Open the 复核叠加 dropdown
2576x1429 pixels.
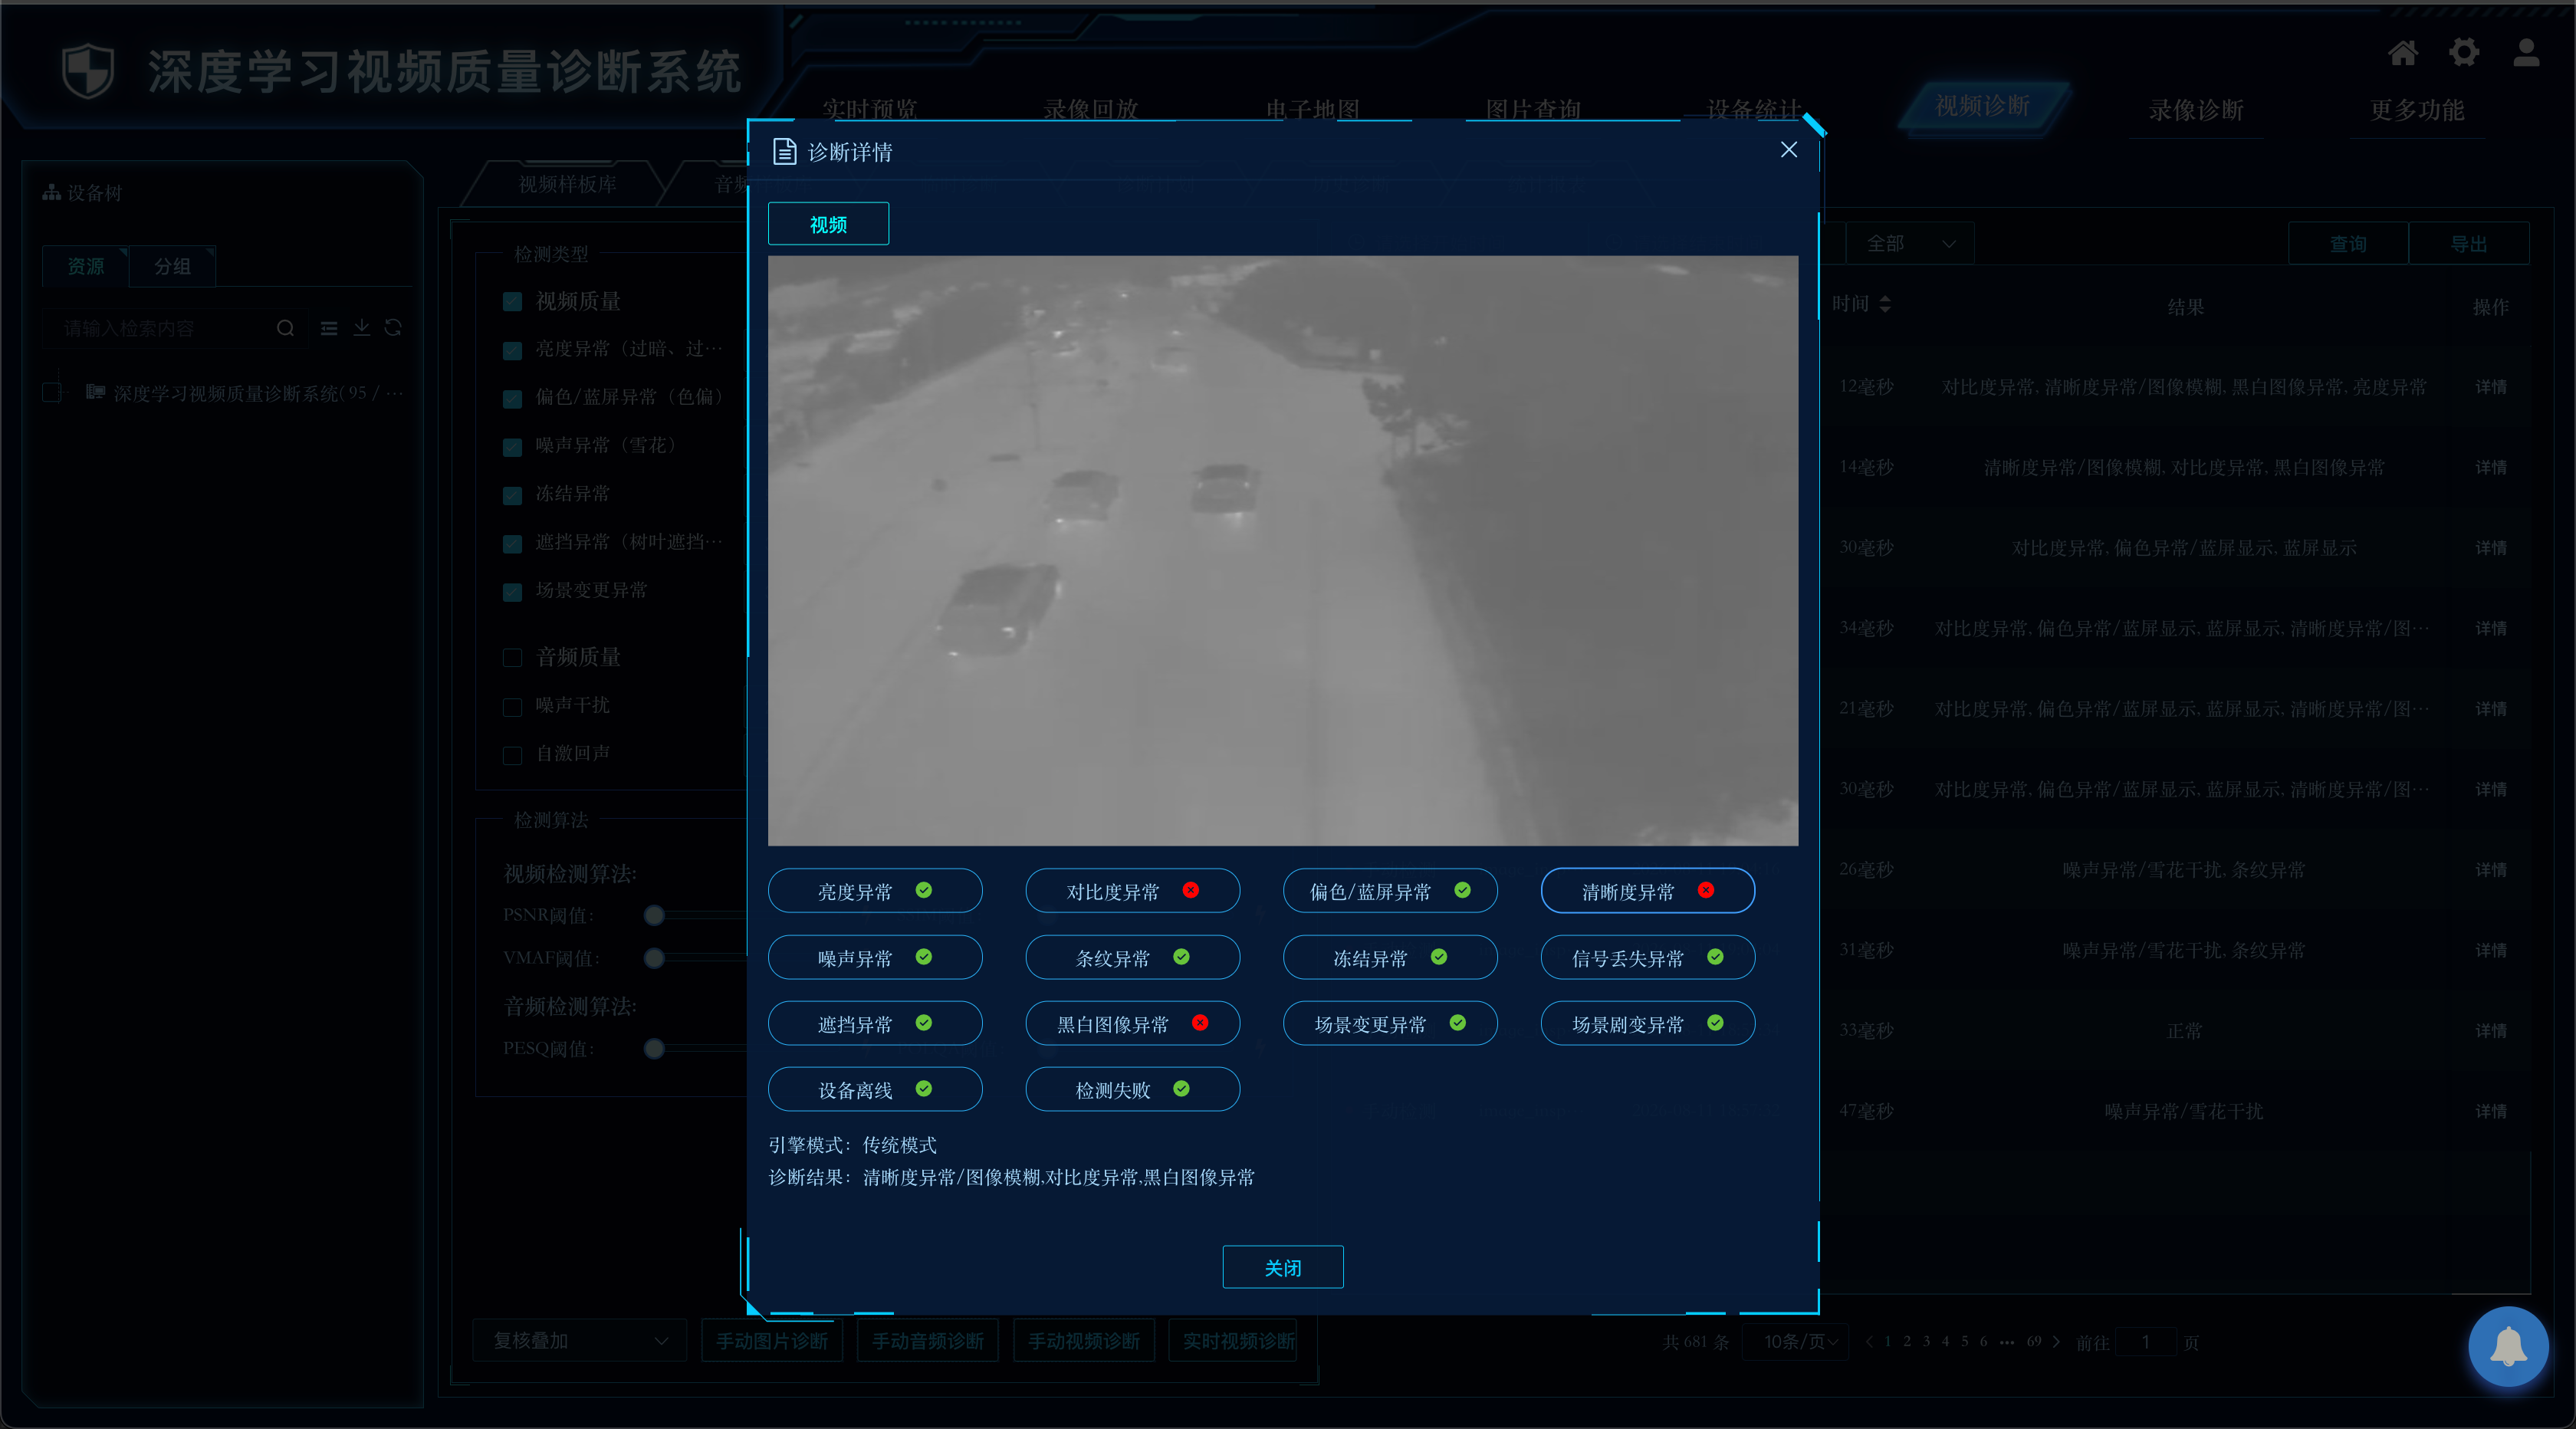coord(580,1341)
